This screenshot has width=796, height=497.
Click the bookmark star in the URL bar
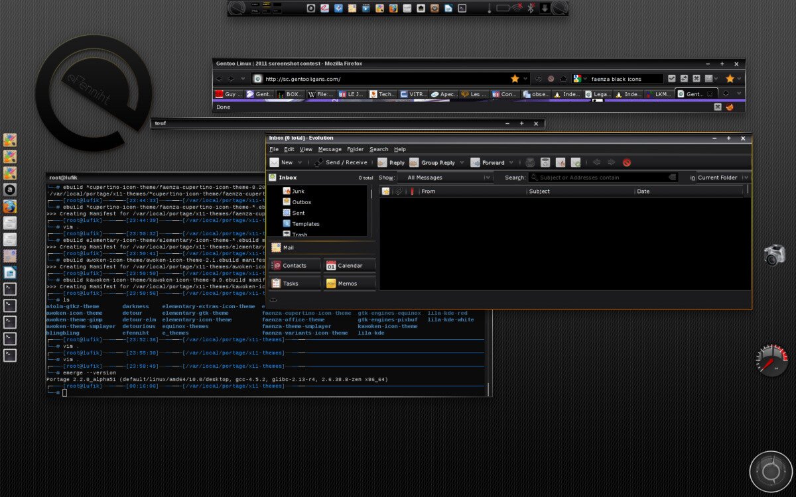coord(515,79)
